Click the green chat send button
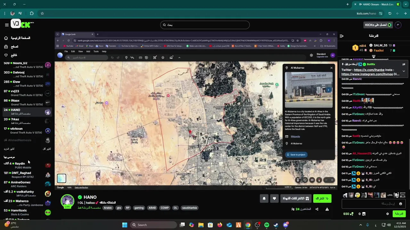The image size is (410, 230). point(399,214)
